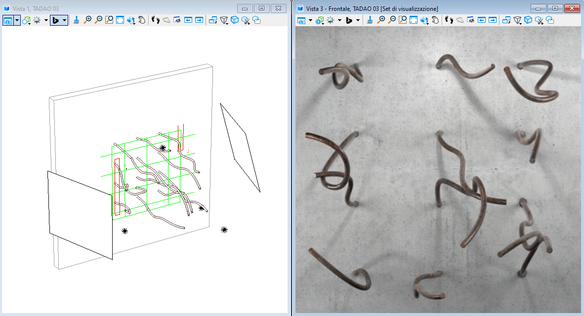This screenshot has width=584, height=316.
Task: Click the 'Vista 1, TADAO 03' title text
Action: tap(36, 8)
